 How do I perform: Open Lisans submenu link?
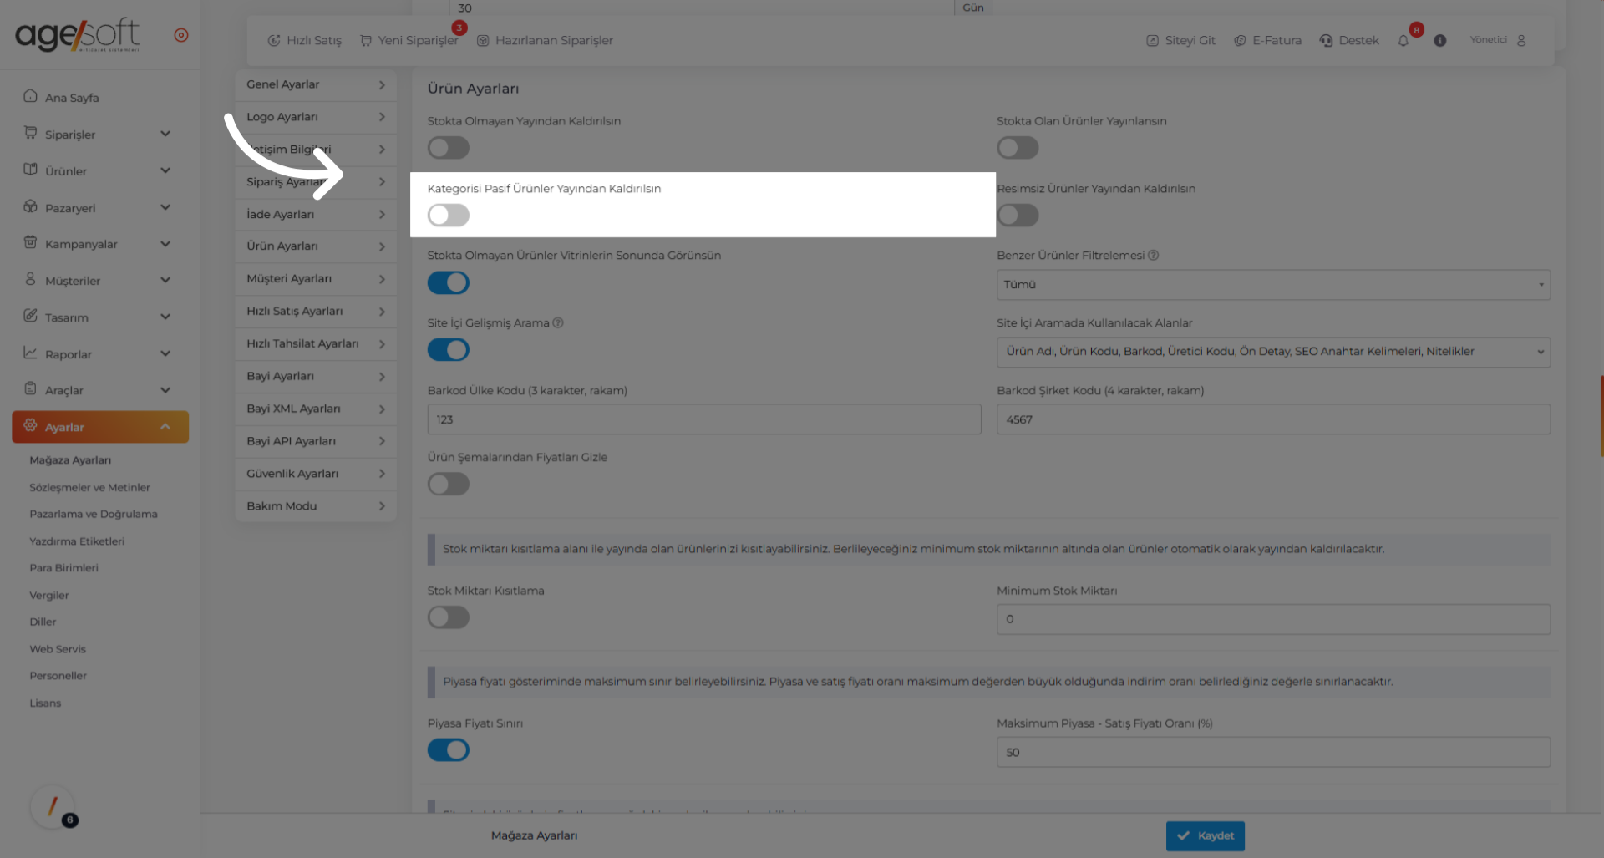pos(45,703)
